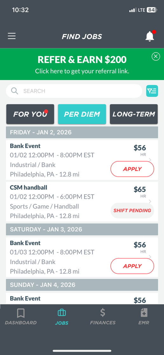Screen dimensions: 164x355
Task: Switch to the Long-Term tab
Action: pyautogui.click(x=134, y=114)
